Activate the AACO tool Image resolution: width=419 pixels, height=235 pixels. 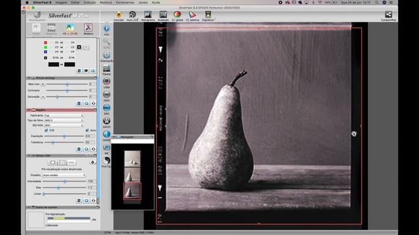(106, 123)
